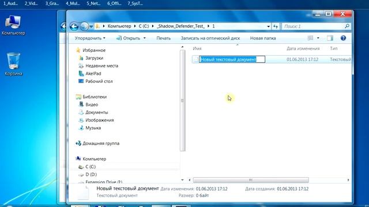The width and height of the screenshot is (369, 207).
Task: Click the Explorer forward arrow button
Action: point(85,26)
